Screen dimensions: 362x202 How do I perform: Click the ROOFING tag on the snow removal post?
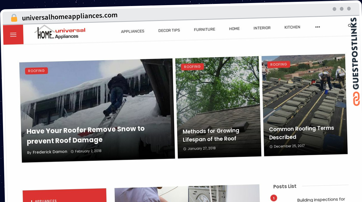36,71
